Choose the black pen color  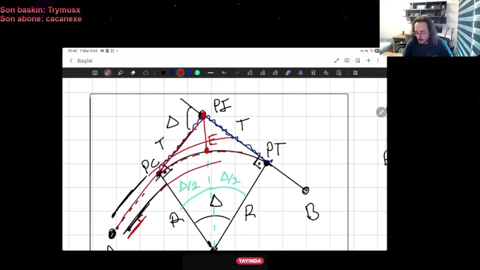pos(163,73)
